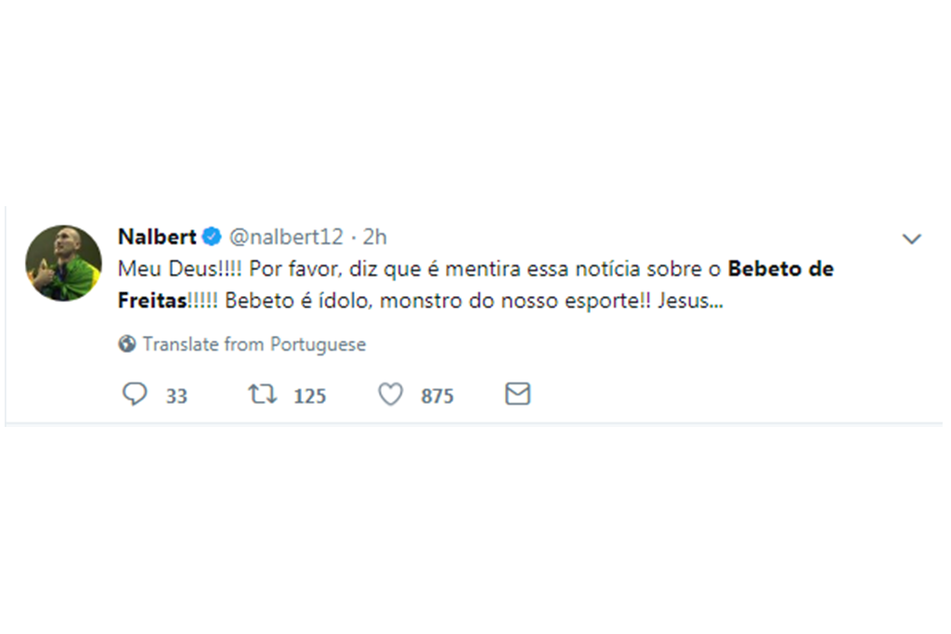Click Translate from Portuguese
Screen dimensions: 951x634
tap(254, 344)
